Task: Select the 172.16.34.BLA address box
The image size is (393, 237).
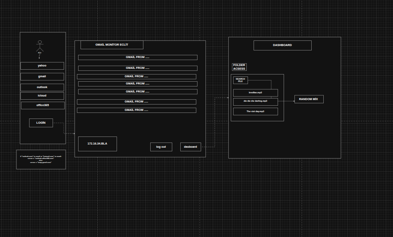Action: (x=97, y=144)
